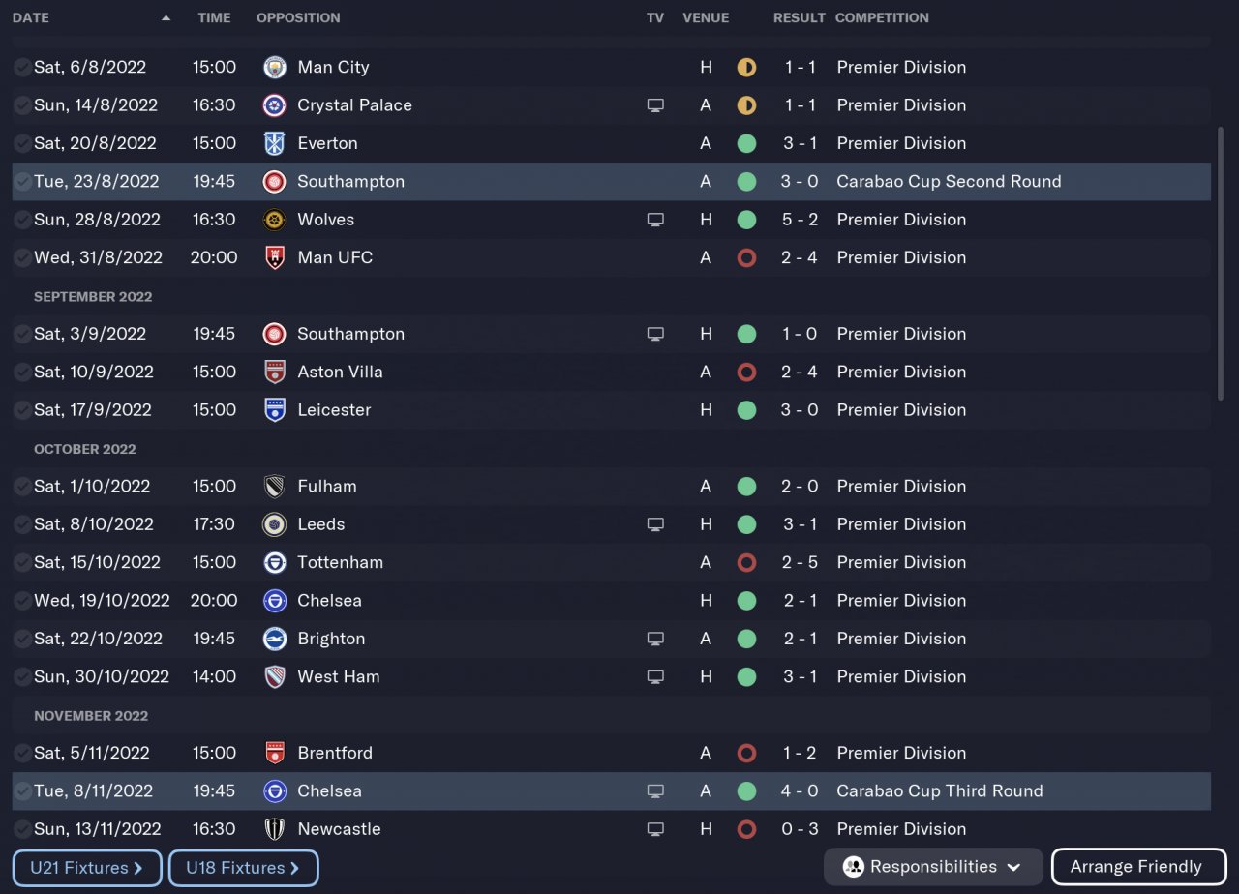Click the Man City club badge
This screenshot has width=1239, height=894.
tap(275, 68)
